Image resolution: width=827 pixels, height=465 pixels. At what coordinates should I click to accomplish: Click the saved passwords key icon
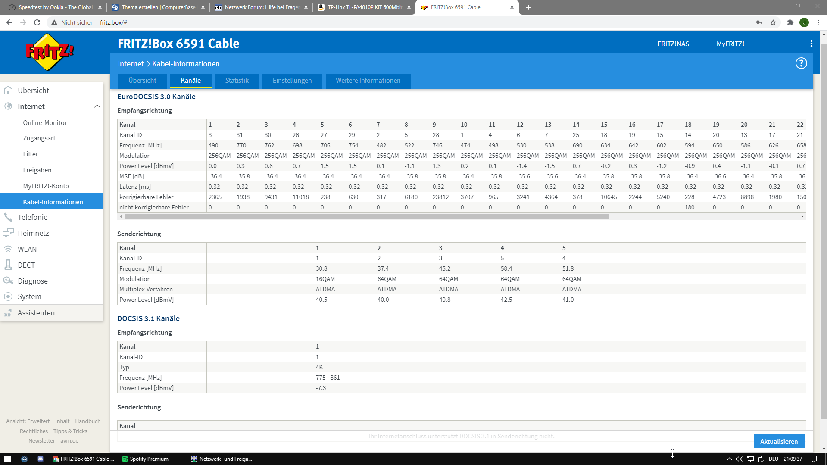pyautogui.click(x=759, y=22)
